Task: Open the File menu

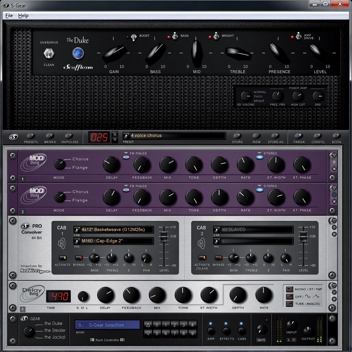Action: (9, 15)
